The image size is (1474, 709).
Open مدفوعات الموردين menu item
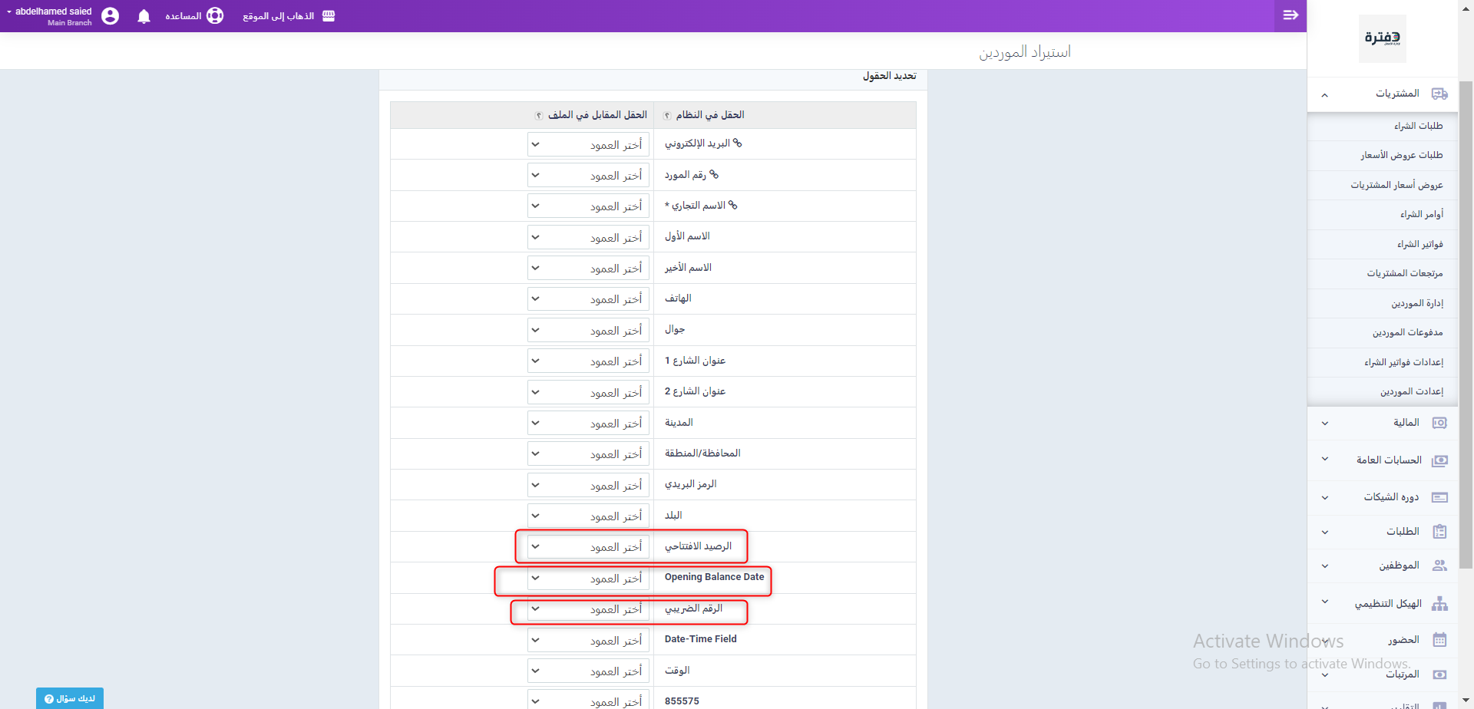pos(1383,332)
